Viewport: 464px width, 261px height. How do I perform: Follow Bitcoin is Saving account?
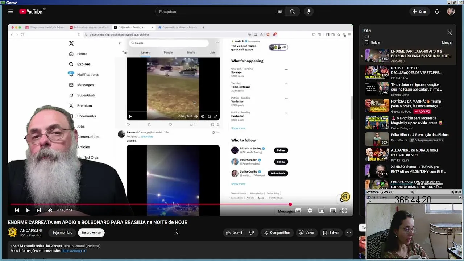[x=281, y=150]
